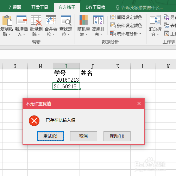This screenshot has width=176, height=176.
Task: Click the 复制粘贴 clipboard icon
Action: pos(7,20)
